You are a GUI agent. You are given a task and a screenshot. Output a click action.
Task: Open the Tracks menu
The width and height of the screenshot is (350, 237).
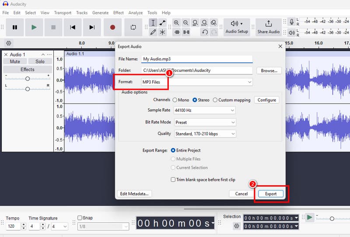coord(82,13)
